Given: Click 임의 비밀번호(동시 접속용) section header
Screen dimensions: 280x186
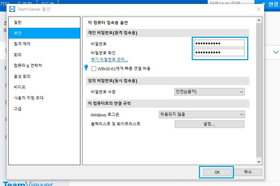Looking at the screenshot, I should pyautogui.click(x=168, y=81).
